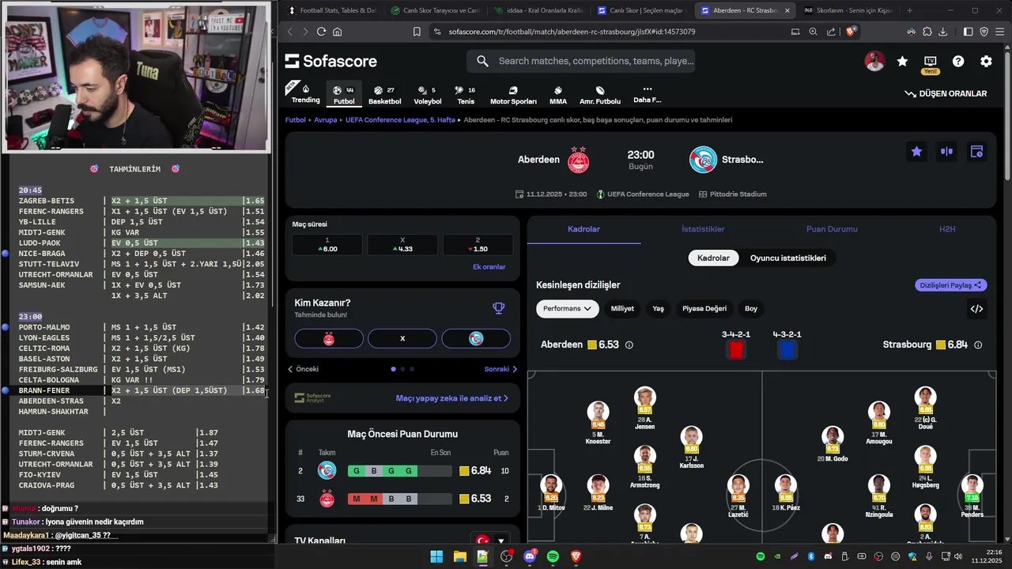Viewport: 1012px width, 569px height.
Task: Open Tenis sport tab
Action: coord(466,95)
